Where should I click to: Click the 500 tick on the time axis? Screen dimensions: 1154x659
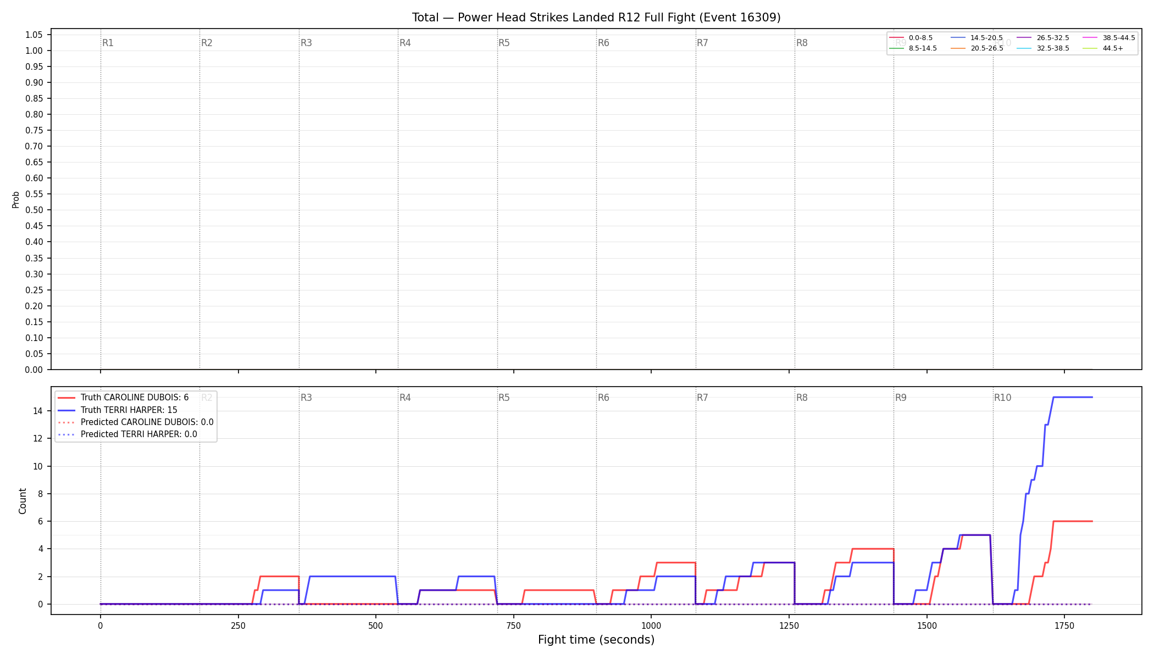tap(376, 626)
